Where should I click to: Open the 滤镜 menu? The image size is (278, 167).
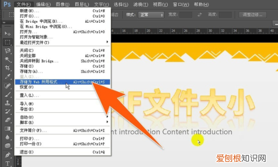(140, 4)
